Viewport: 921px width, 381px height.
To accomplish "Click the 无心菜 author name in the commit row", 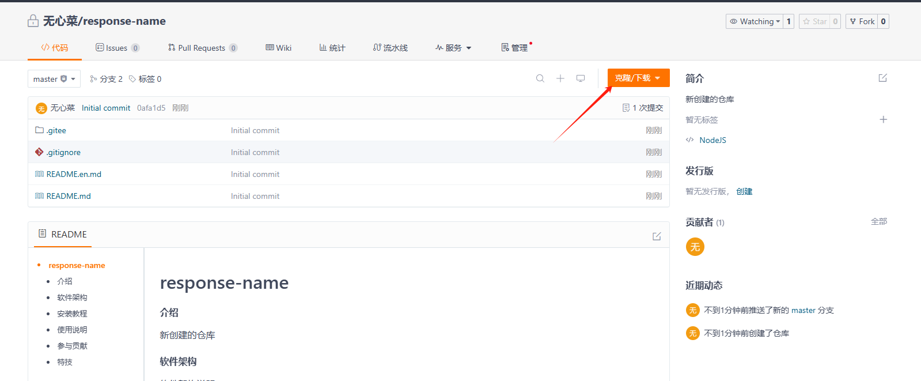I will pyautogui.click(x=62, y=108).
